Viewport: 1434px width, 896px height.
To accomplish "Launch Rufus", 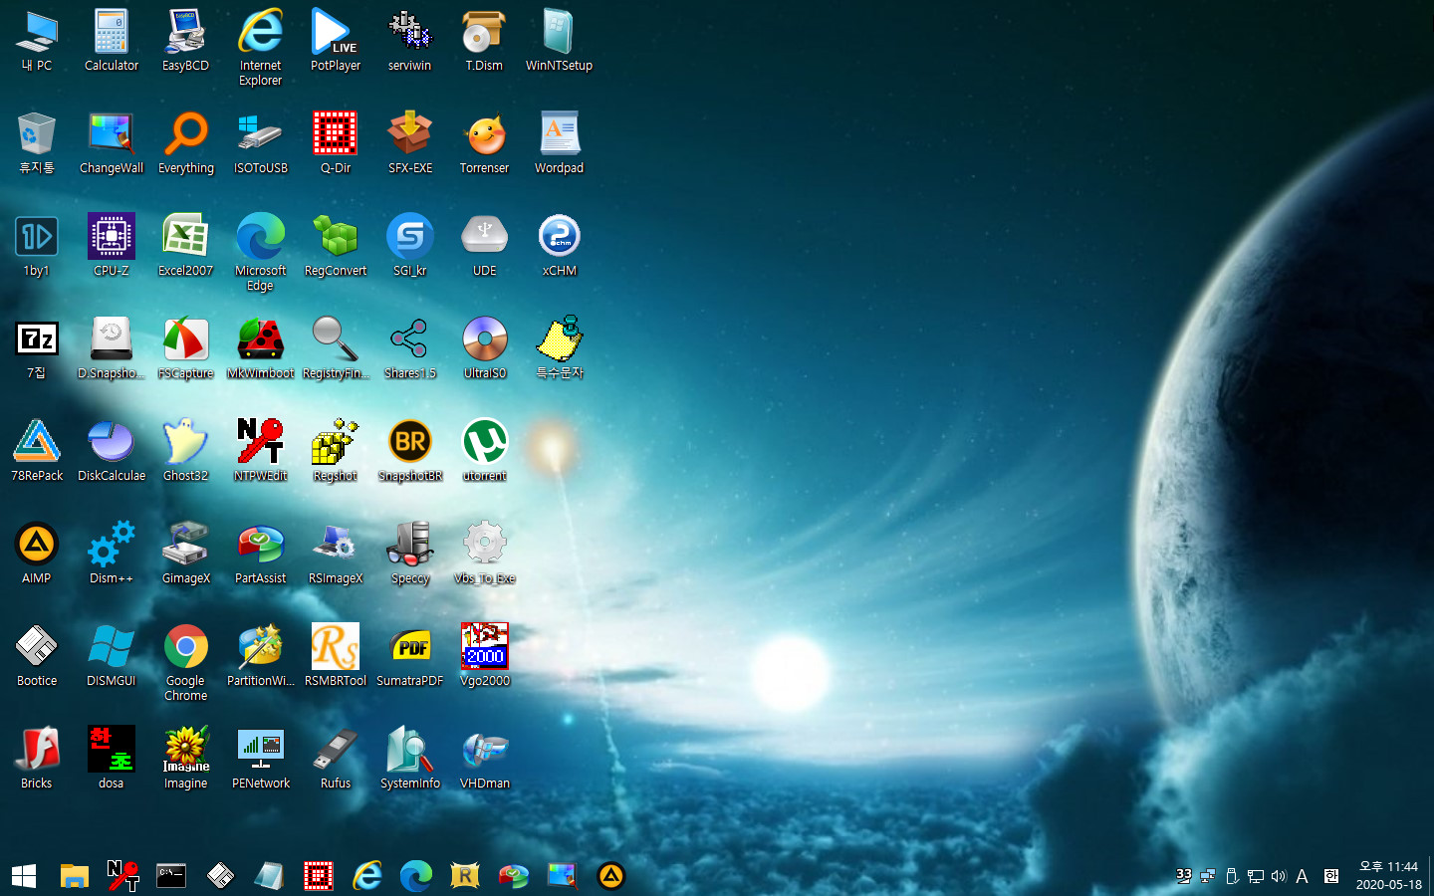I will pos(336,759).
